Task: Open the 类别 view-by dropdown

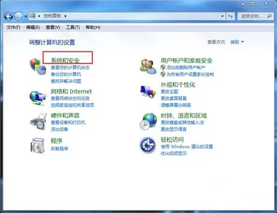Action: click(237, 42)
